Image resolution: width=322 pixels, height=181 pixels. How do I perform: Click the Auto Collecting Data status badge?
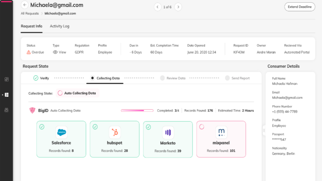77,93
